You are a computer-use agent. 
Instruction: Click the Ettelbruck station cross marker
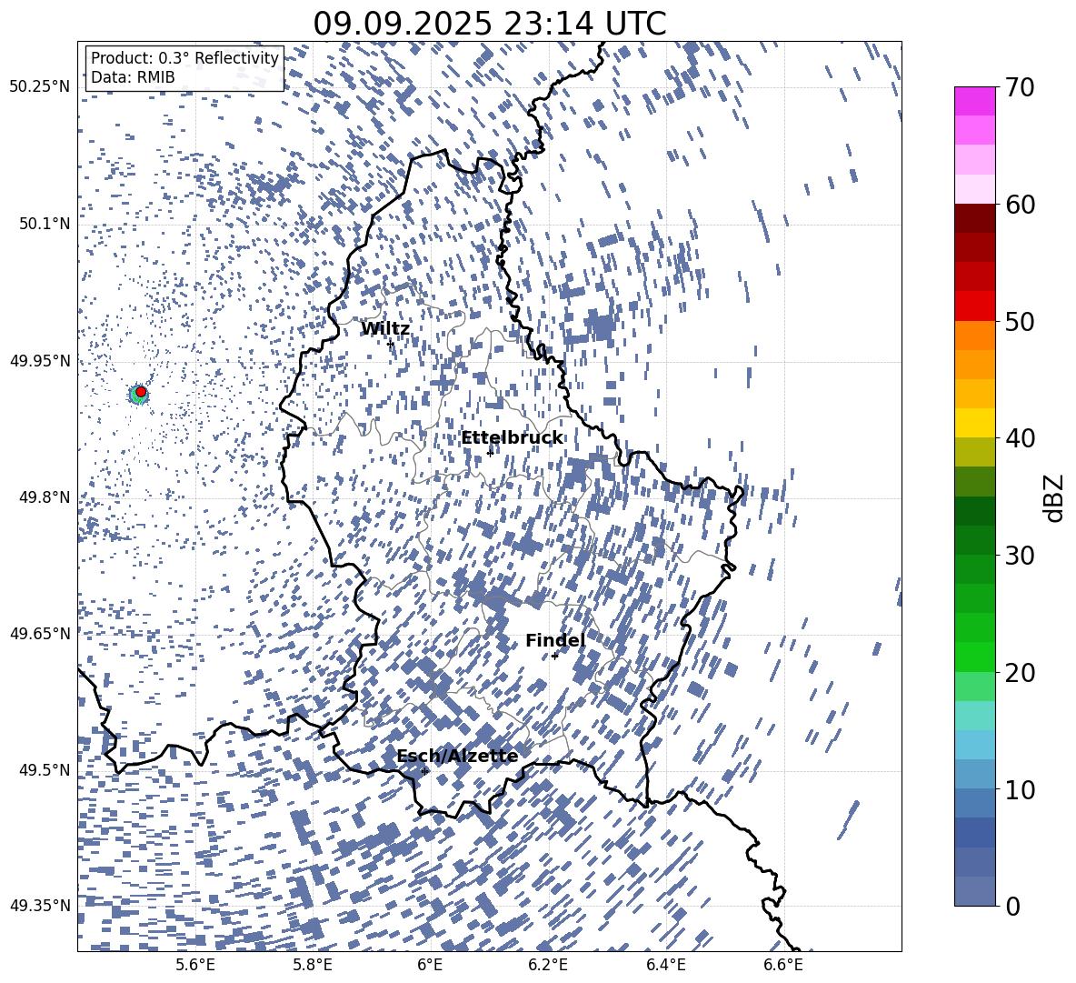pos(490,453)
